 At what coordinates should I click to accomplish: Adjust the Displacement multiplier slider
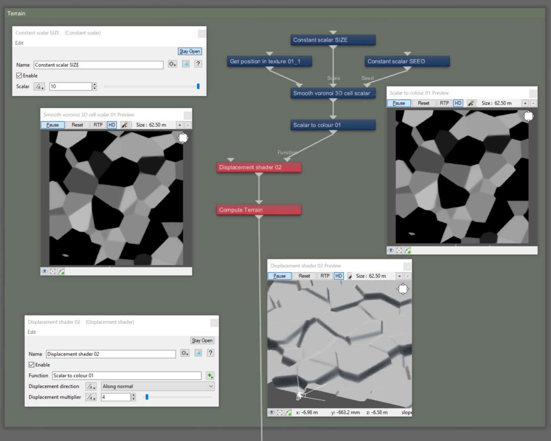click(147, 397)
